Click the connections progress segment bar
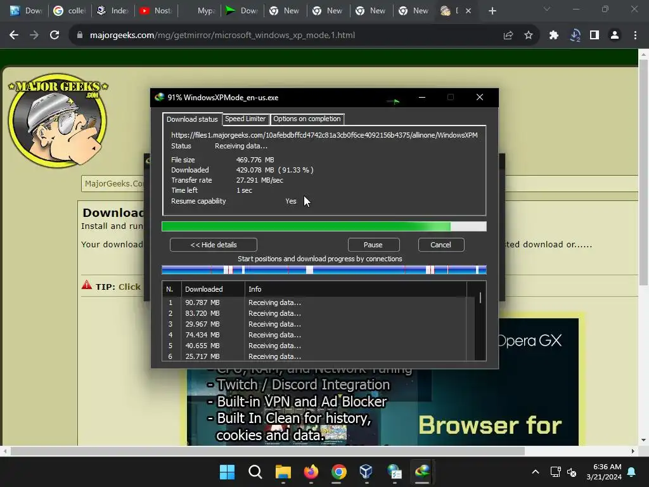Screen dimensions: 649x487 pyautogui.click(x=324, y=270)
